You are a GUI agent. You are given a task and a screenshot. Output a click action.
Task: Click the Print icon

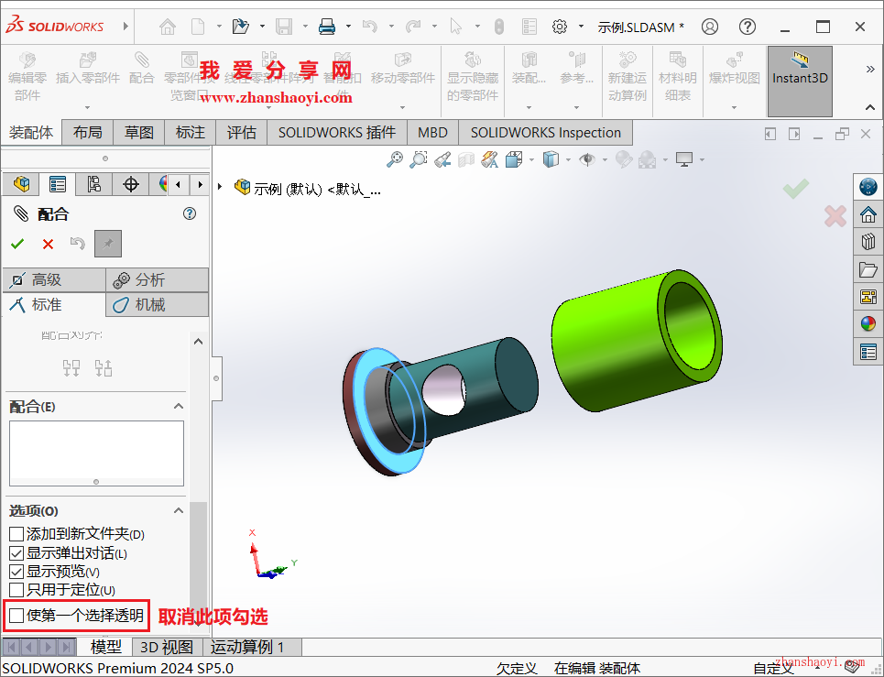[x=327, y=27]
